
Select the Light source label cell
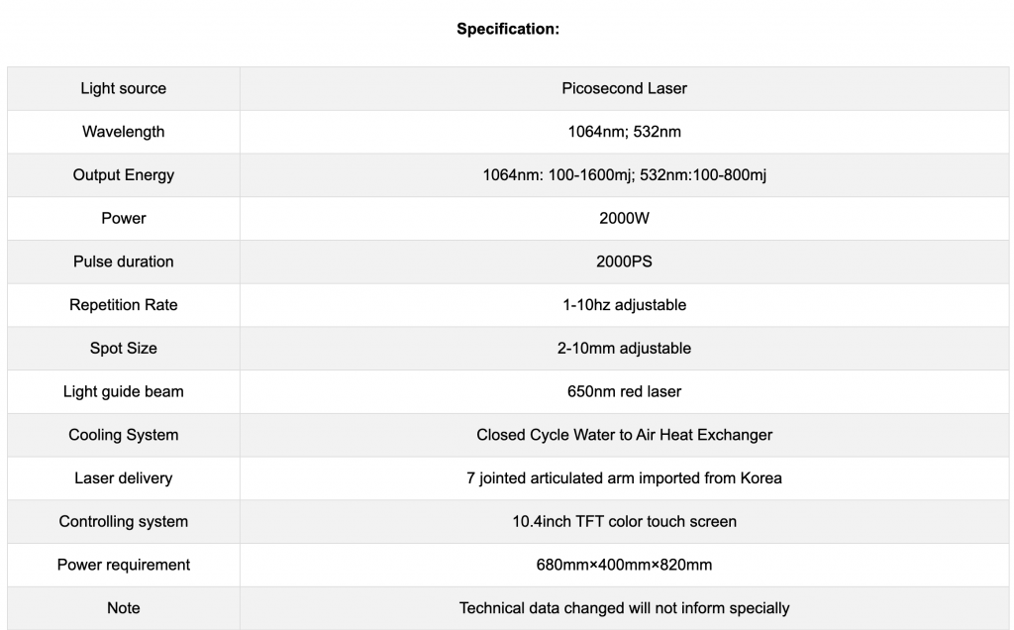[124, 88]
